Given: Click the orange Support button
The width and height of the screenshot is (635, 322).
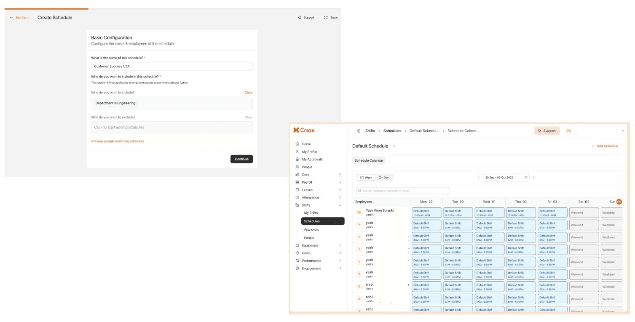Looking at the screenshot, I should (x=547, y=131).
